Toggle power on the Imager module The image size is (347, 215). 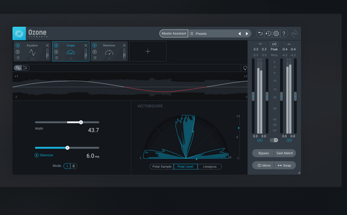point(56,46)
